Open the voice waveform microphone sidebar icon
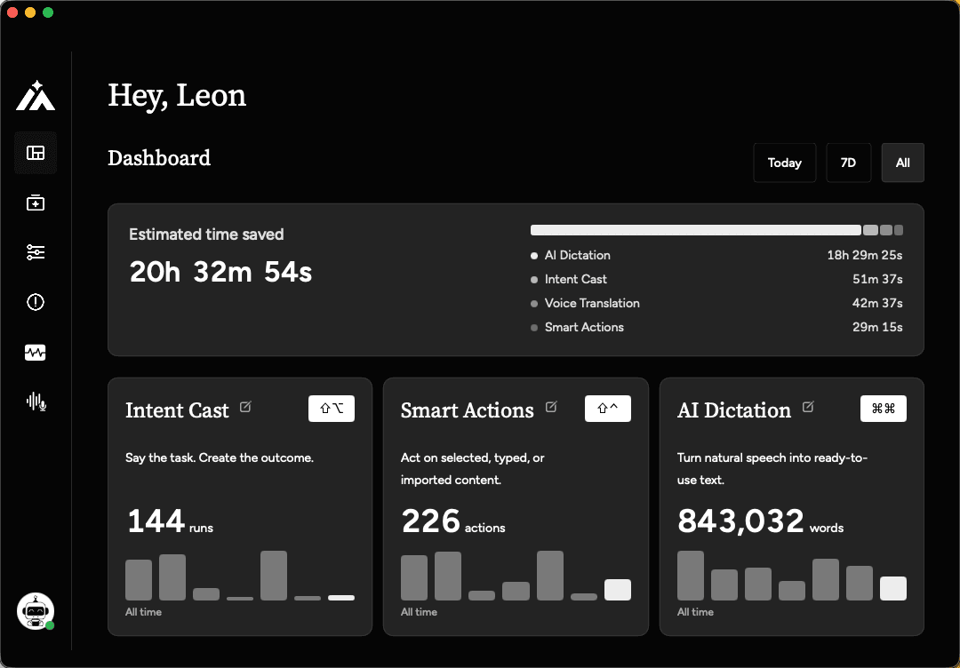Image resolution: width=960 pixels, height=668 pixels. coord(36,402)
